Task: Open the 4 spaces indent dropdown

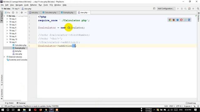Action: point(188,106)
